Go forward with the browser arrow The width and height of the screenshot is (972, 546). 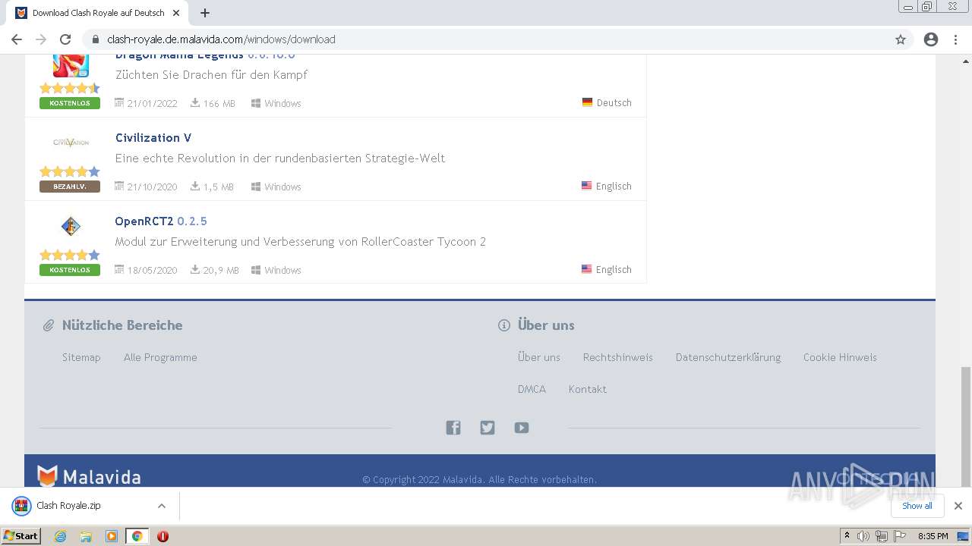[41, 39]
